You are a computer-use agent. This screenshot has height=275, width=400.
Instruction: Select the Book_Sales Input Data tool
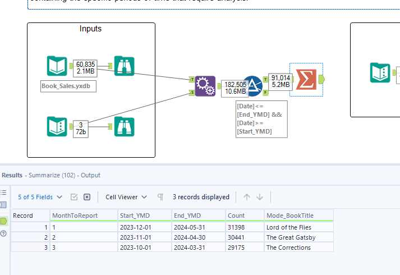point(57,66)
